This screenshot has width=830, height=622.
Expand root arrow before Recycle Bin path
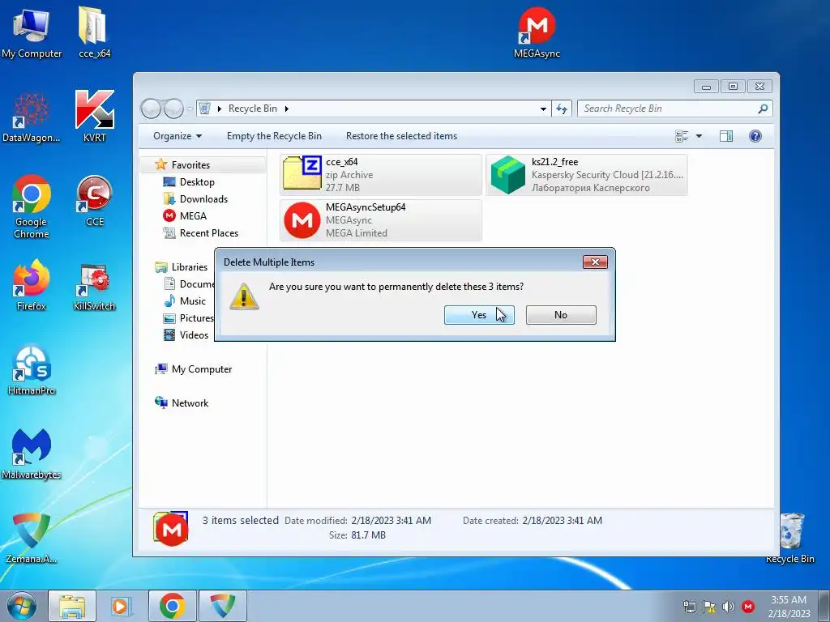(219, 109)
